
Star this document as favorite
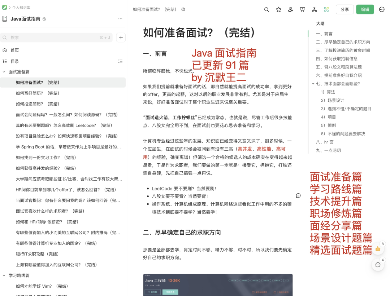pos(278,9)
